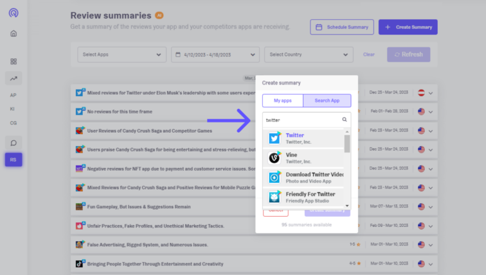Open the dashboard grid icon in the sidebar
The image size is (486, 275).
pos(14,62)
